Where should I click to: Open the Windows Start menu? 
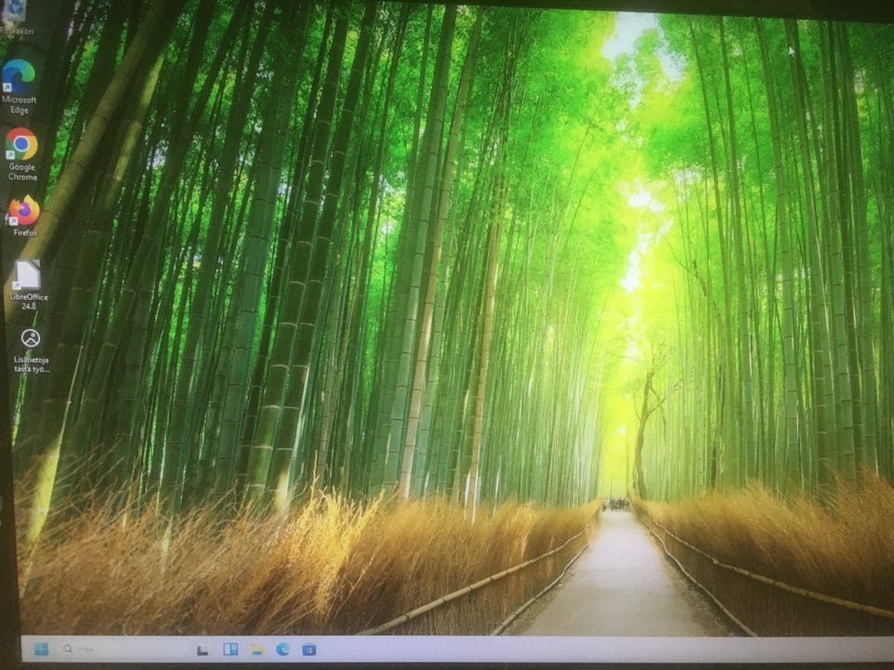[x=41, y=649]
